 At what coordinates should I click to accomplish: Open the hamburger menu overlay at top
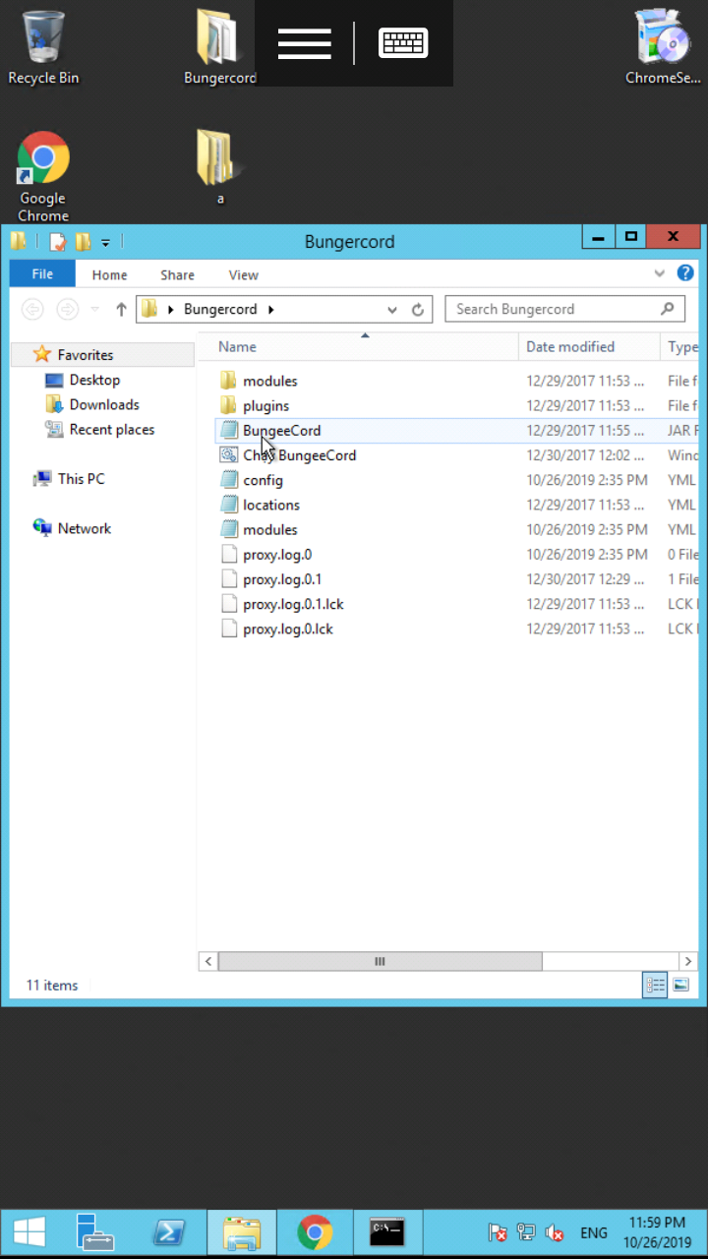point(305,43)
